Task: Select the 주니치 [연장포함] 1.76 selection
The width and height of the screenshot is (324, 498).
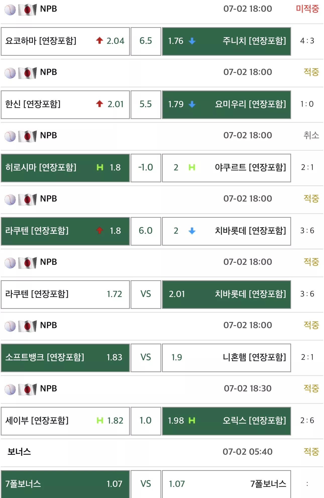Action: (x=227, y=41)
